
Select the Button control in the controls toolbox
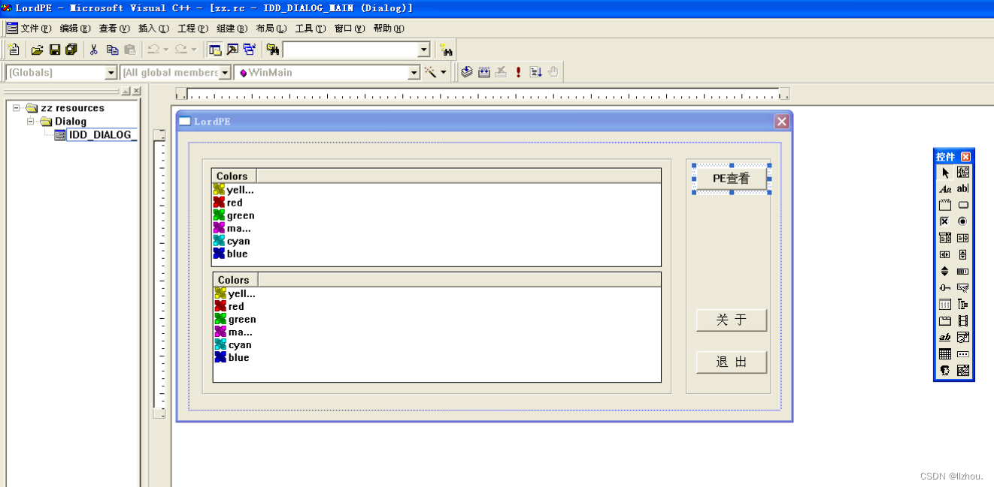[x=963, y=205]
